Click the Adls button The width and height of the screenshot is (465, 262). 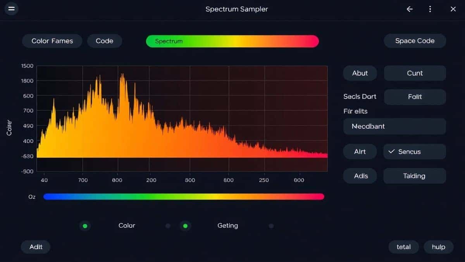361,176
